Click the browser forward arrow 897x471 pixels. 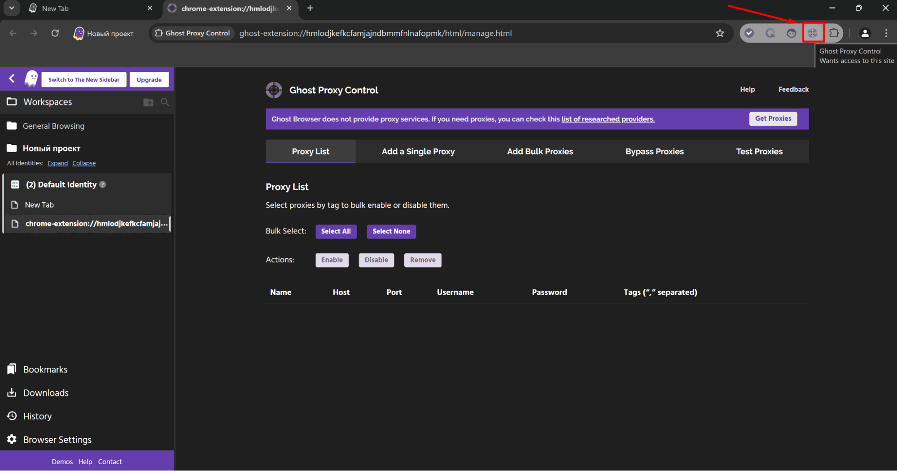pos(34,33)
